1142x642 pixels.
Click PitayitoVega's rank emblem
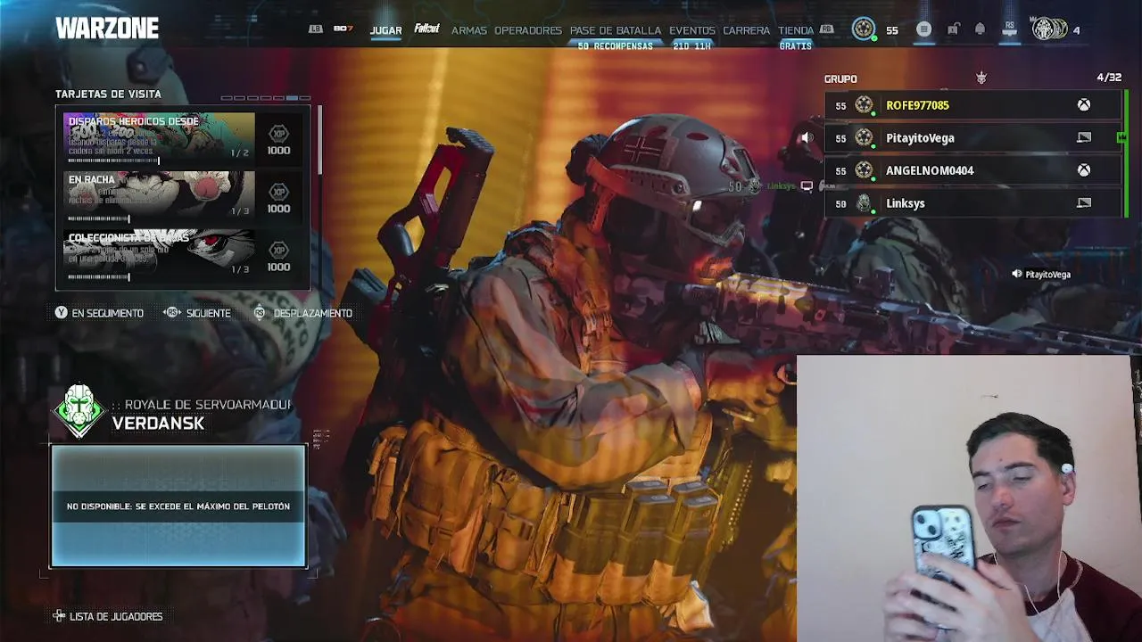(x=864, y=137)
